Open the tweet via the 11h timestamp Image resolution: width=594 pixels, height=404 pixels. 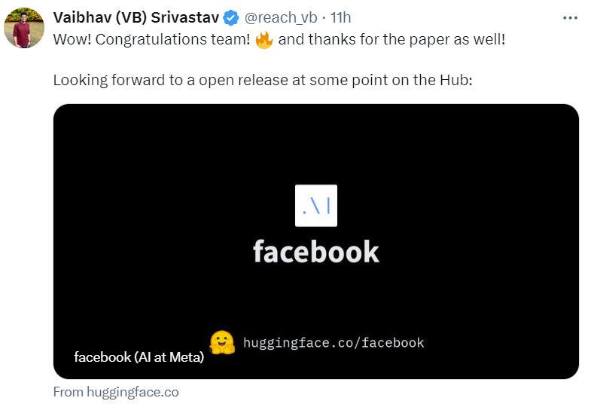click(x=342, y=17)
